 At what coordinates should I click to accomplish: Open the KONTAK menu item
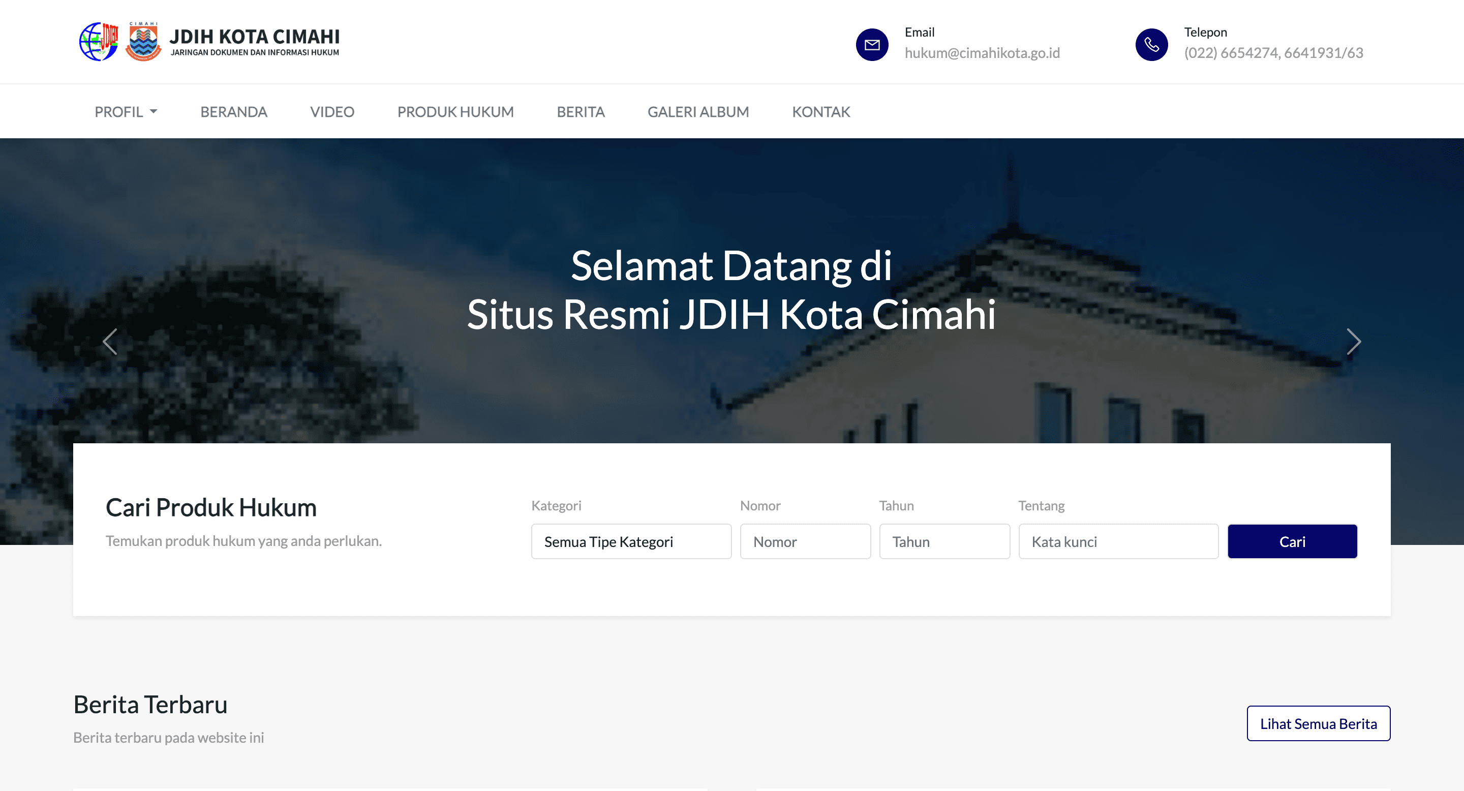tap(820, 112)
